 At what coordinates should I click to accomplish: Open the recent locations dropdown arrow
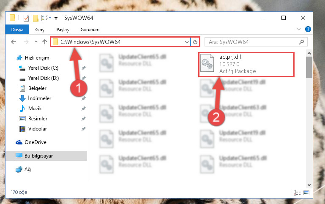tap(36, 42)
